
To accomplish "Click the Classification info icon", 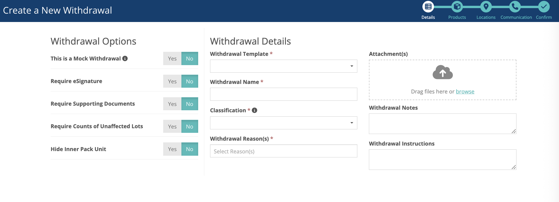I will point(255,110).
